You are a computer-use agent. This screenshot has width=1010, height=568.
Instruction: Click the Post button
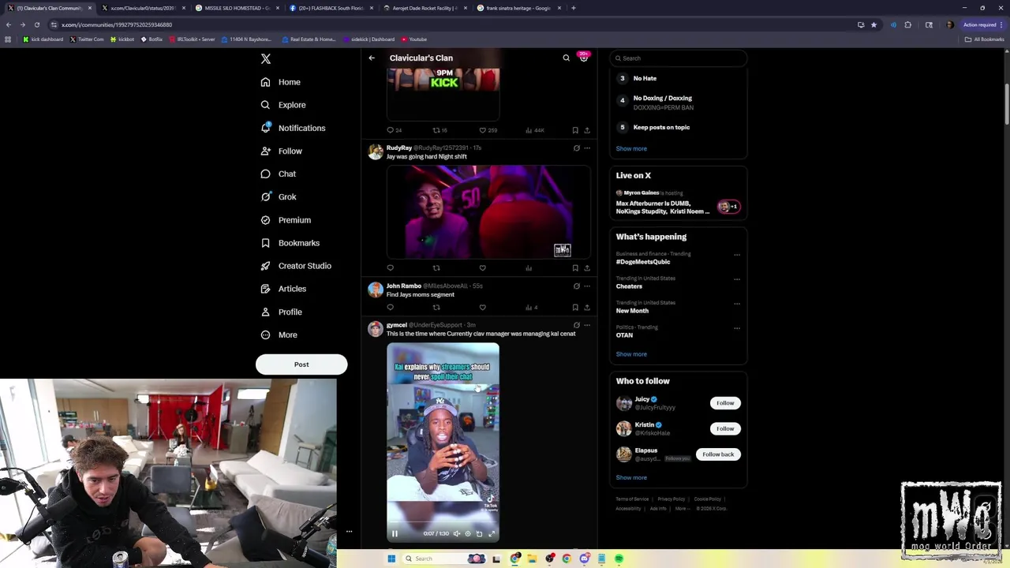301,364
